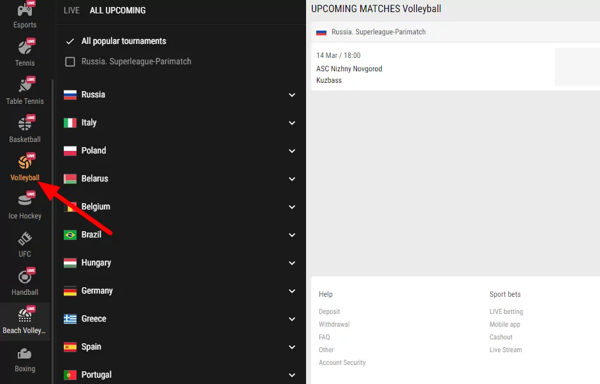The width and height of the screenshot is (600, 384).
Task: Open the Deposit help link
Action: coord(330,311)
